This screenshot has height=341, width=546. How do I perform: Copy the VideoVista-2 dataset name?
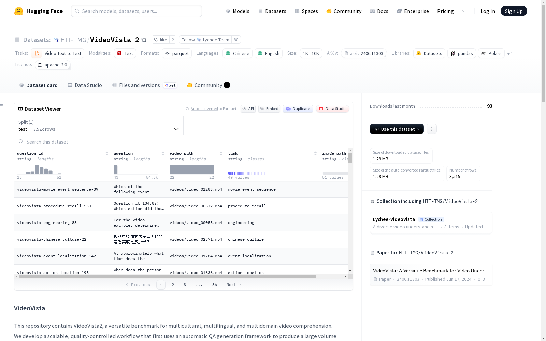[144, 40]
